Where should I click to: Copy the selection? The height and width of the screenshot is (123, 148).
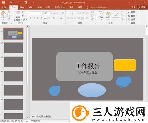pos(9,16)
